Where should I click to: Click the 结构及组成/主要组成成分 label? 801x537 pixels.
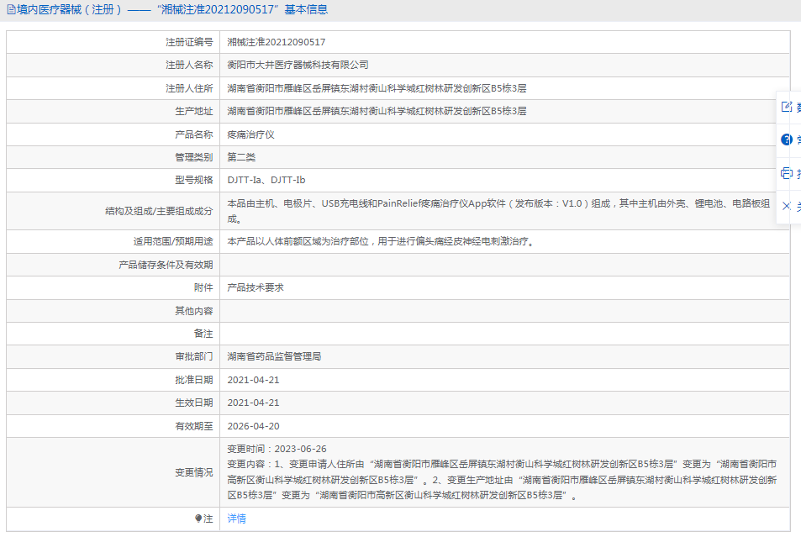pyautogui.click(x=159, y=211)
